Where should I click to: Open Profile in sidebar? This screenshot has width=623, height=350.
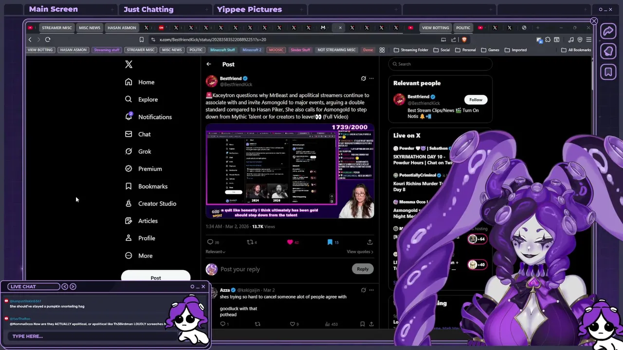140,238
